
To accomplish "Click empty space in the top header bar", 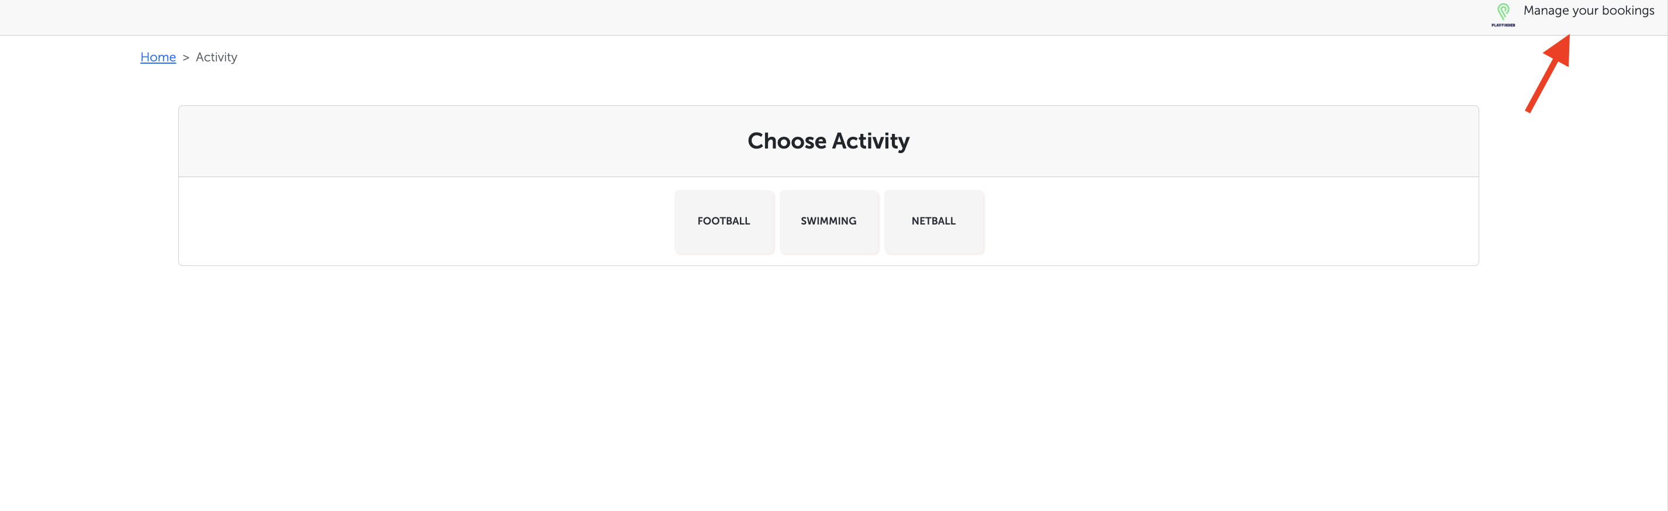I will (x=777, y=17).
